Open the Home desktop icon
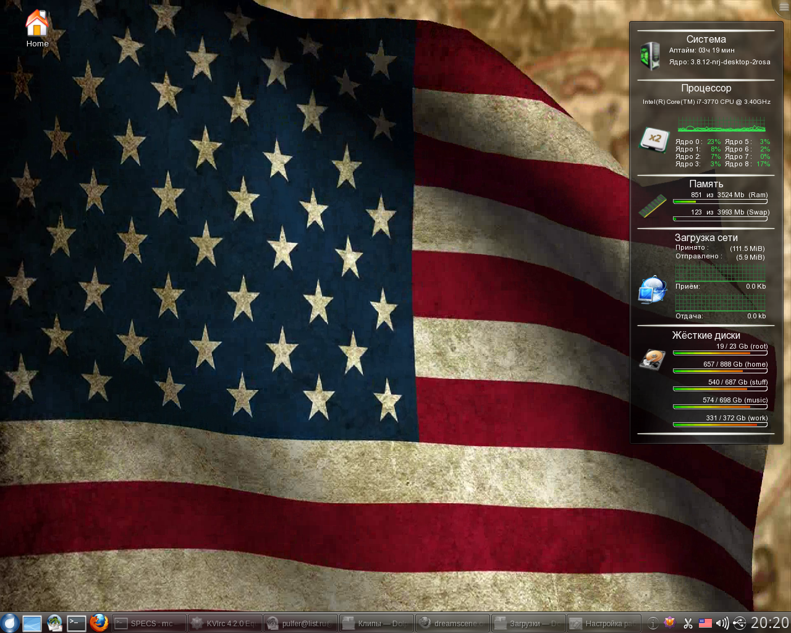Image resolution: width=791 pixels, height=633 pixels. pyautogui.click(x=37, y=29)
